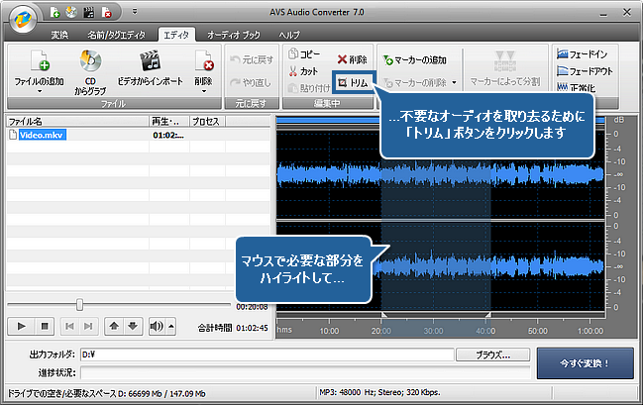Screen dimensions: 643x405
Task: Click the 50:00 mark on timeline ruler
Action: click(x=538, y=331)
